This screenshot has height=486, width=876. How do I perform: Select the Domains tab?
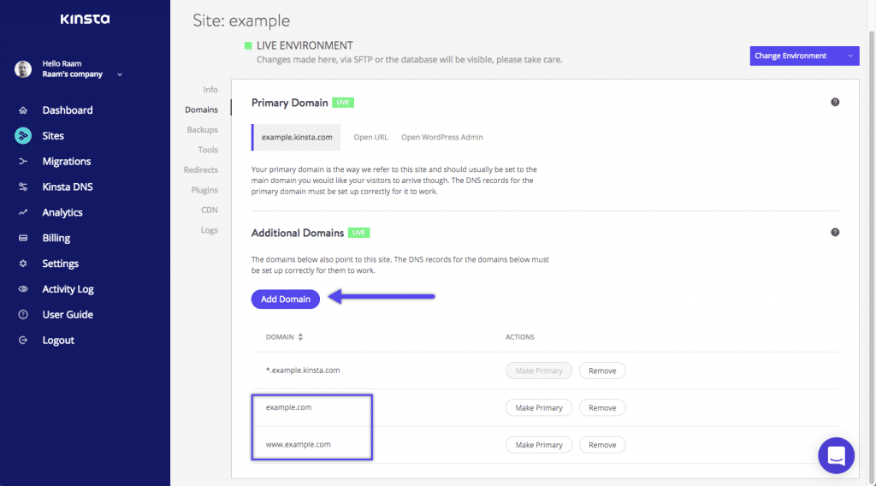[201, 110]
